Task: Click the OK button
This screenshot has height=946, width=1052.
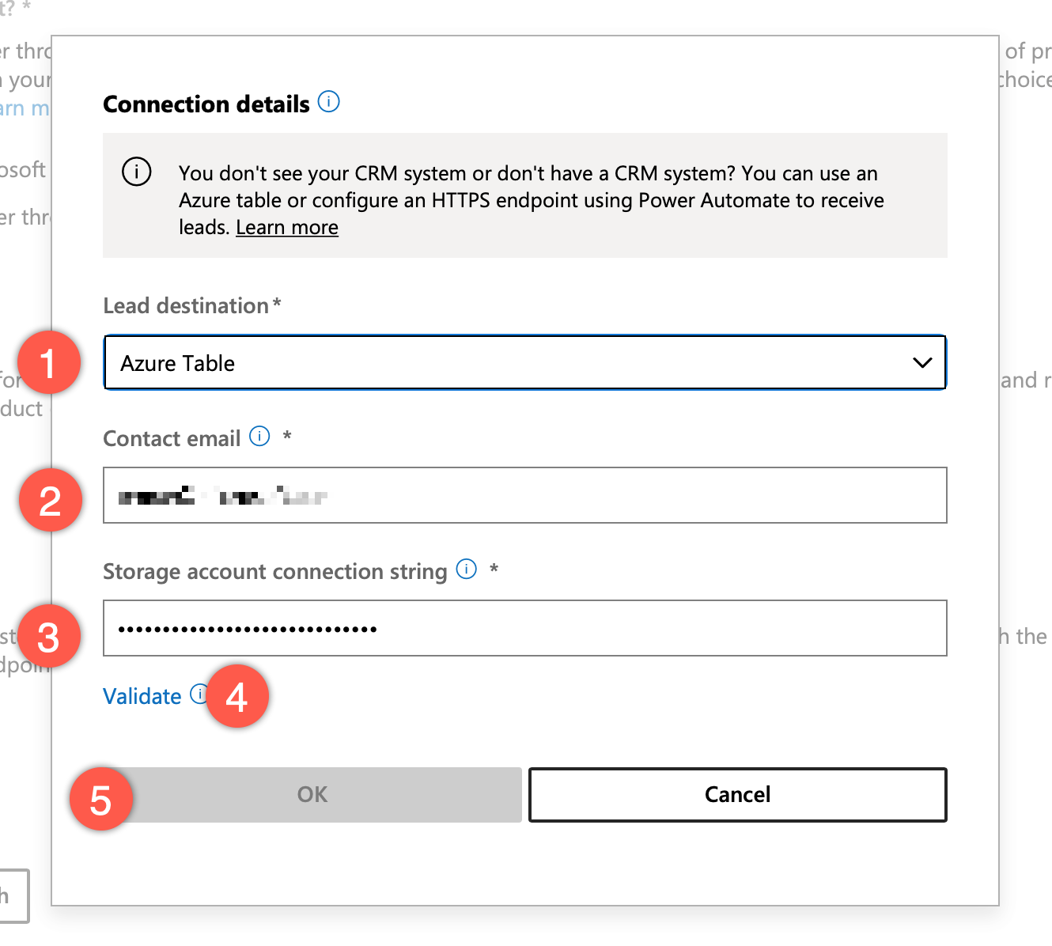Action: click(x=312, y=794)
